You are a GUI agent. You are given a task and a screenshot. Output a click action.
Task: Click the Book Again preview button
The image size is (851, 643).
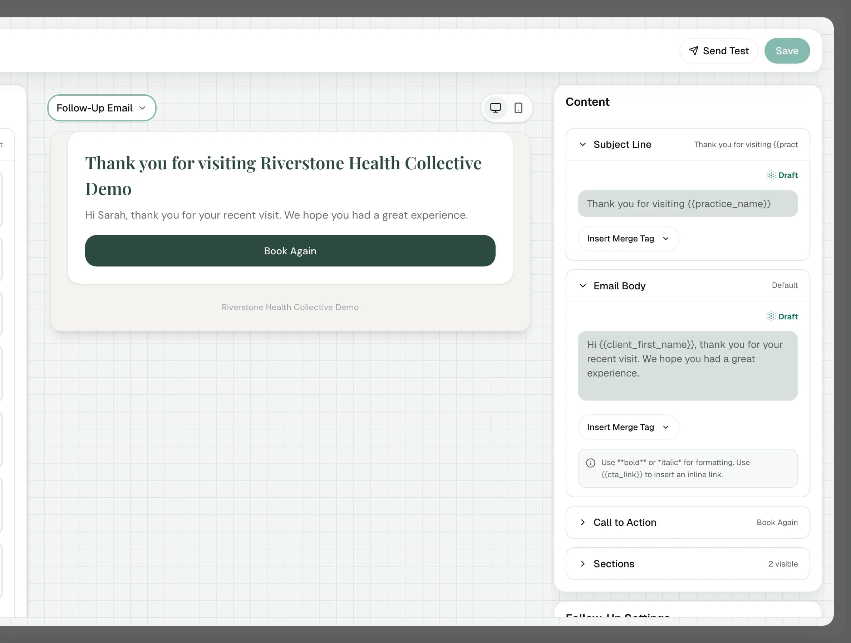[x=290, y=251]
